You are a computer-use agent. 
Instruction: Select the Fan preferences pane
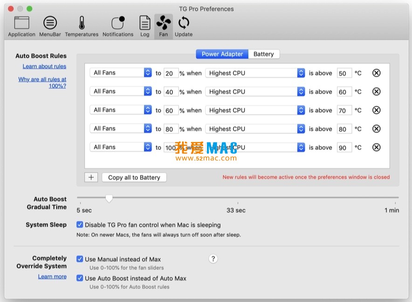coord(164,27)
